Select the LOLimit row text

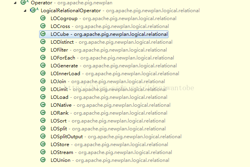pos(108,89)
